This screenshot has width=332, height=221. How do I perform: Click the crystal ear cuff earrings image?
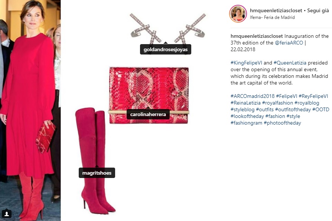click(168, 29)
